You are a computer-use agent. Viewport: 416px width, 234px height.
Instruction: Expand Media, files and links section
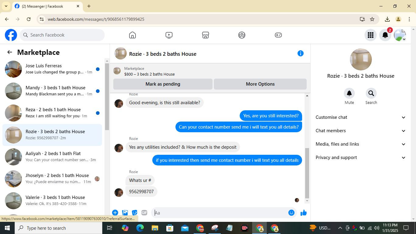361,144
